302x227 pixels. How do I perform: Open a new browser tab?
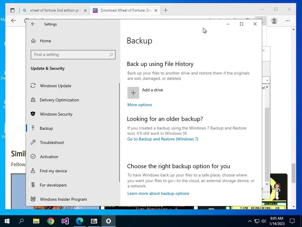click(165, 10)
